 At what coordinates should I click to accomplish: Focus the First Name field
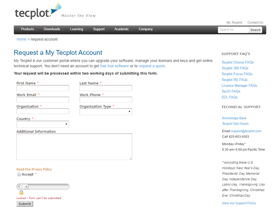43,88
